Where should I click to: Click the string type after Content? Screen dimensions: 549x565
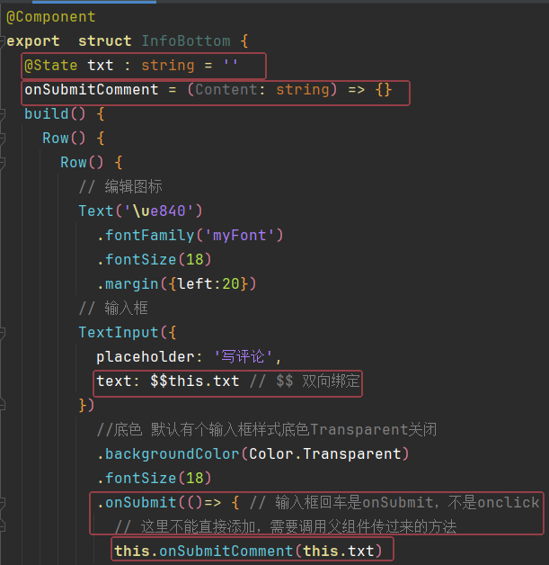(x=302, y=90)
